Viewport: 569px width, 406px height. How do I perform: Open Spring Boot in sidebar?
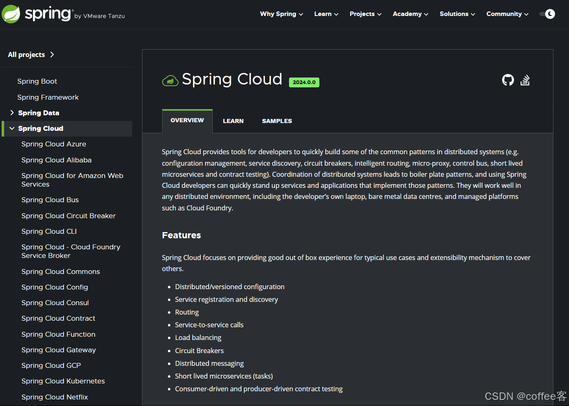click(37, 81)
